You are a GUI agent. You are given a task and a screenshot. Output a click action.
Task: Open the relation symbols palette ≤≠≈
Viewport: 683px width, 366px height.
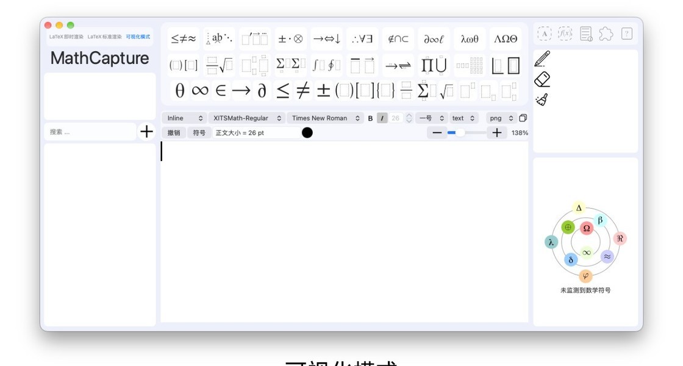(184, 39)
